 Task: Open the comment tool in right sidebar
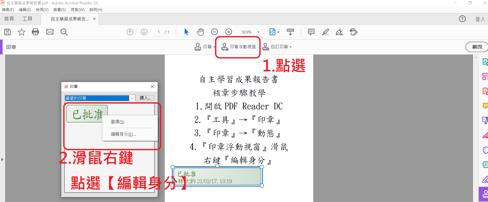click(485, 106)
